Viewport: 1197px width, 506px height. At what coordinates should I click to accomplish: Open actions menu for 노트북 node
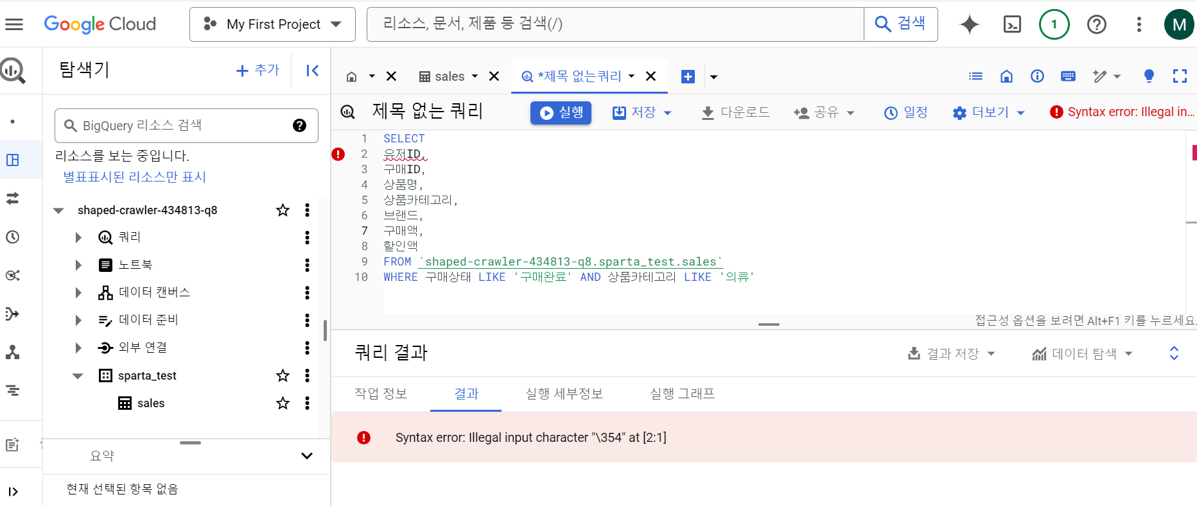(x=307, y=265)
